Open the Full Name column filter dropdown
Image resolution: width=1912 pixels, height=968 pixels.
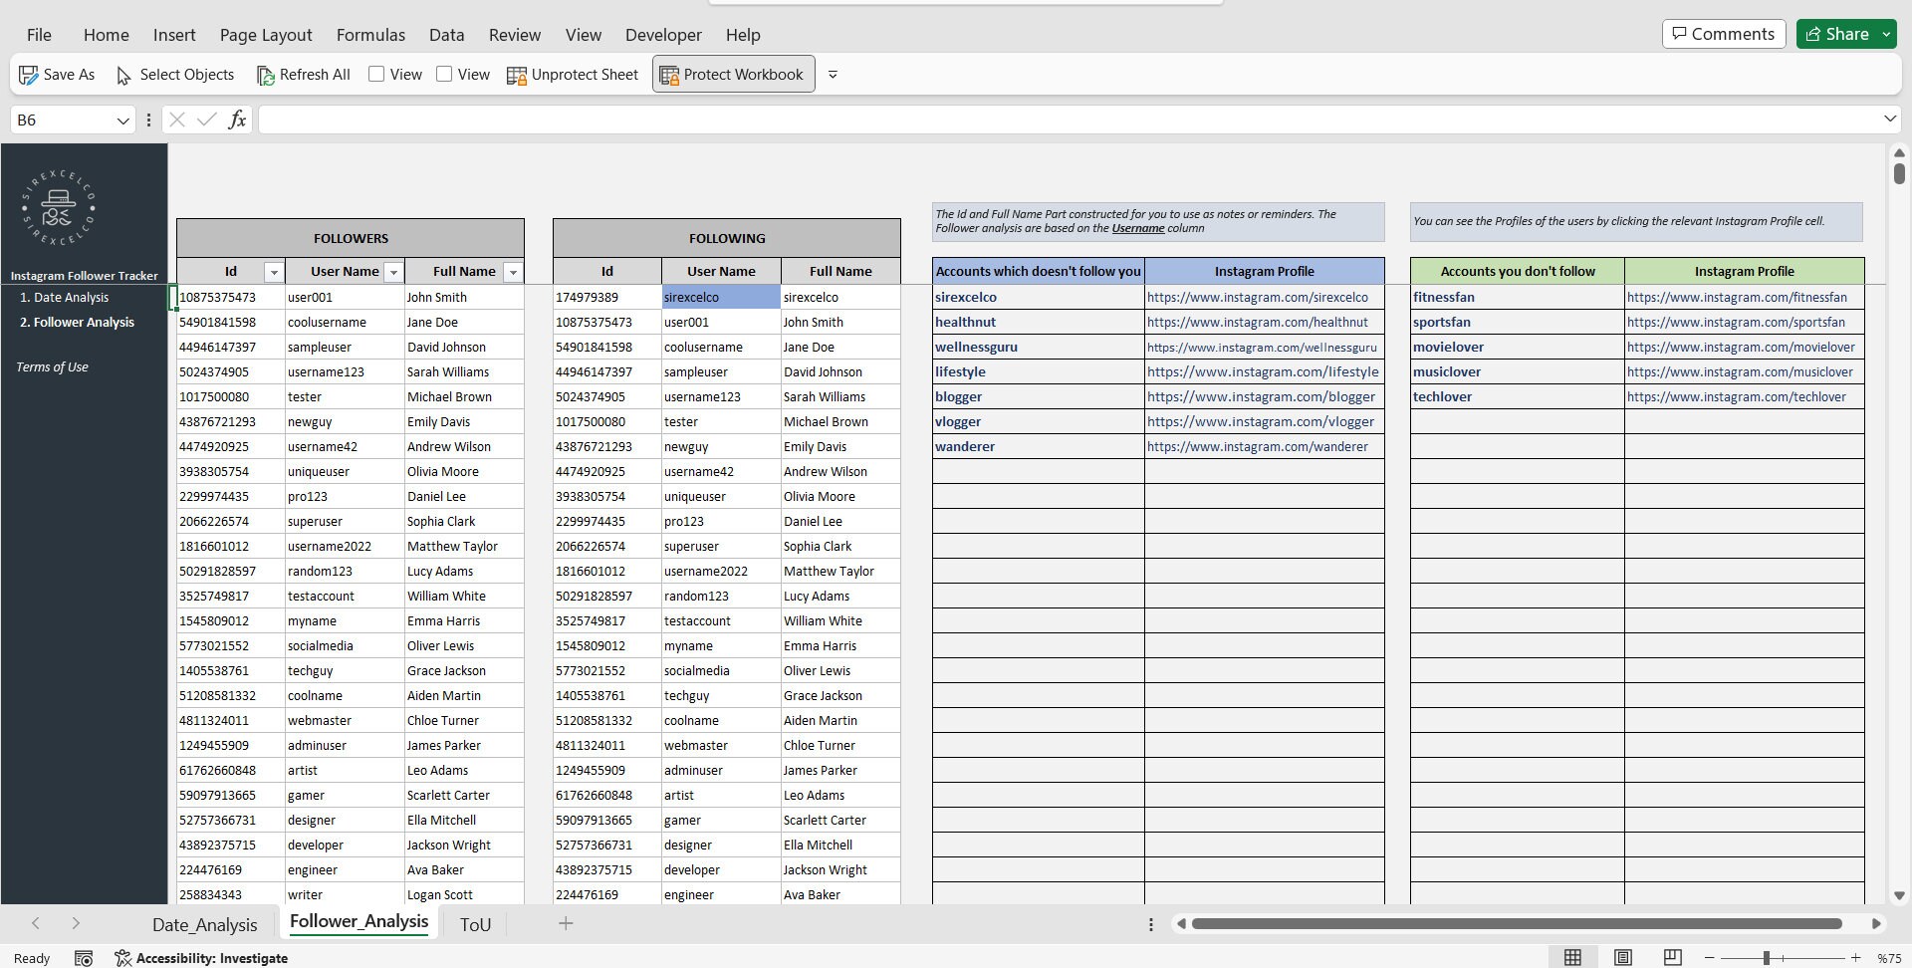pyautogui.click(x=514, y=271)
